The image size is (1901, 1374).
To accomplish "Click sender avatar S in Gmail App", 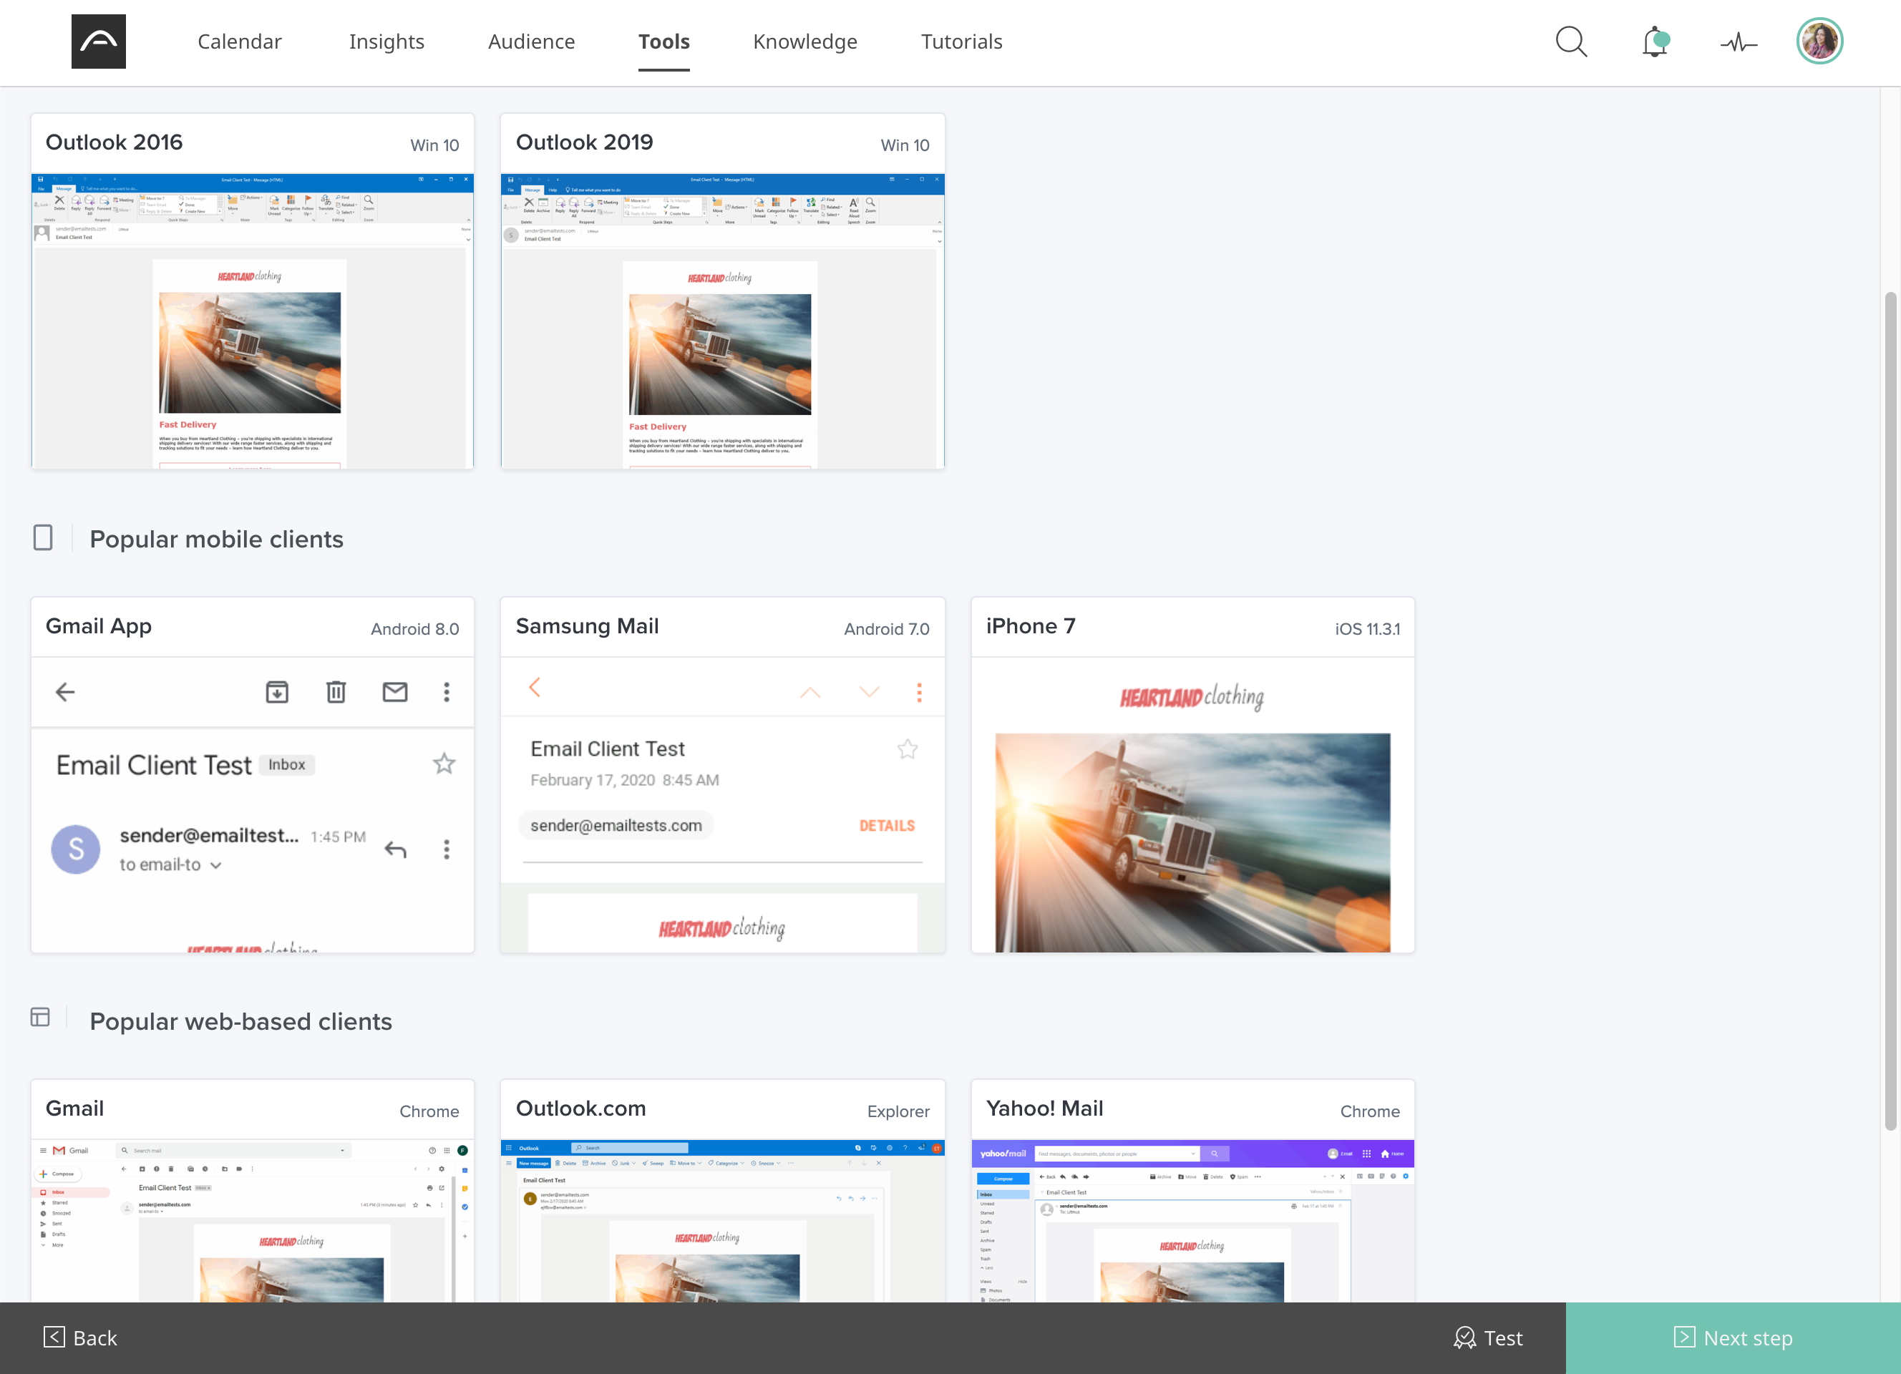I will coord(75,849).
